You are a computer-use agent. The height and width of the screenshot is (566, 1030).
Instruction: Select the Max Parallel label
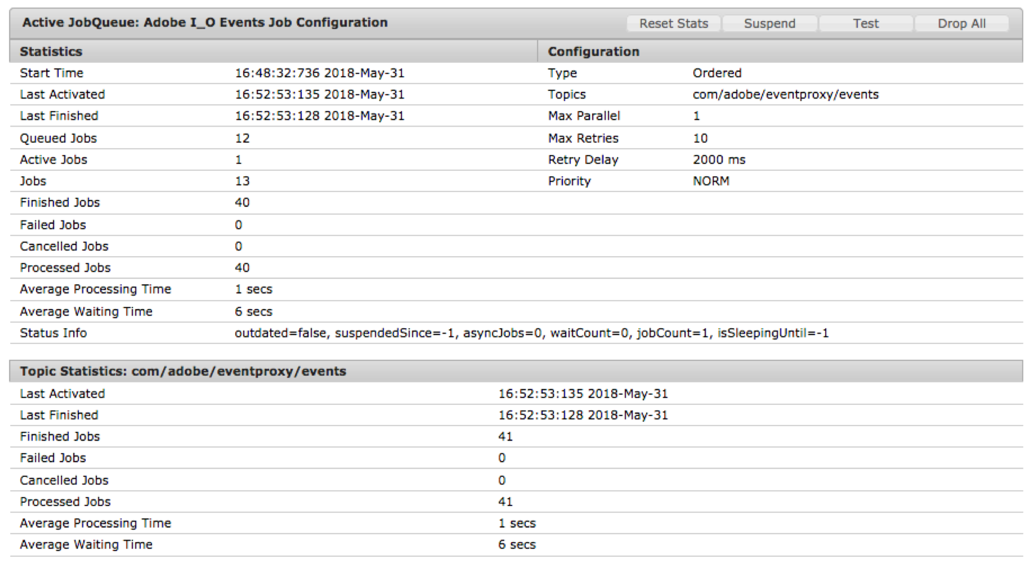(584, 116)
